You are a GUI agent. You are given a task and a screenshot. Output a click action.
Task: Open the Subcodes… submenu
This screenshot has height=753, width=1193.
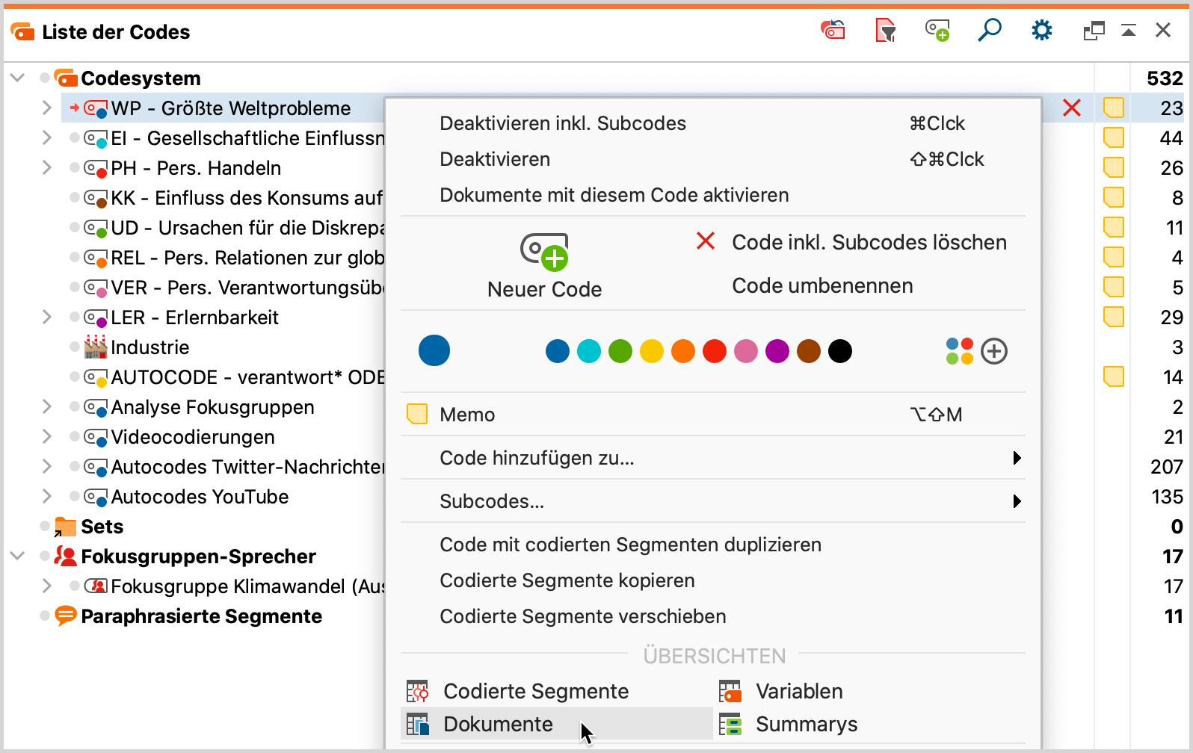click(x=712, y=501)
